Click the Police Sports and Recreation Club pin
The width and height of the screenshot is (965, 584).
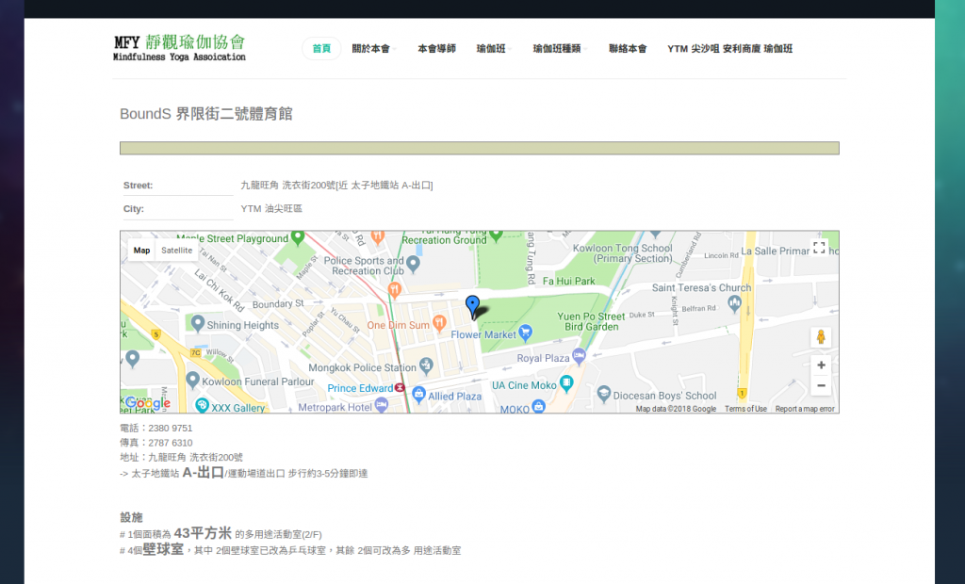point(413,264)
